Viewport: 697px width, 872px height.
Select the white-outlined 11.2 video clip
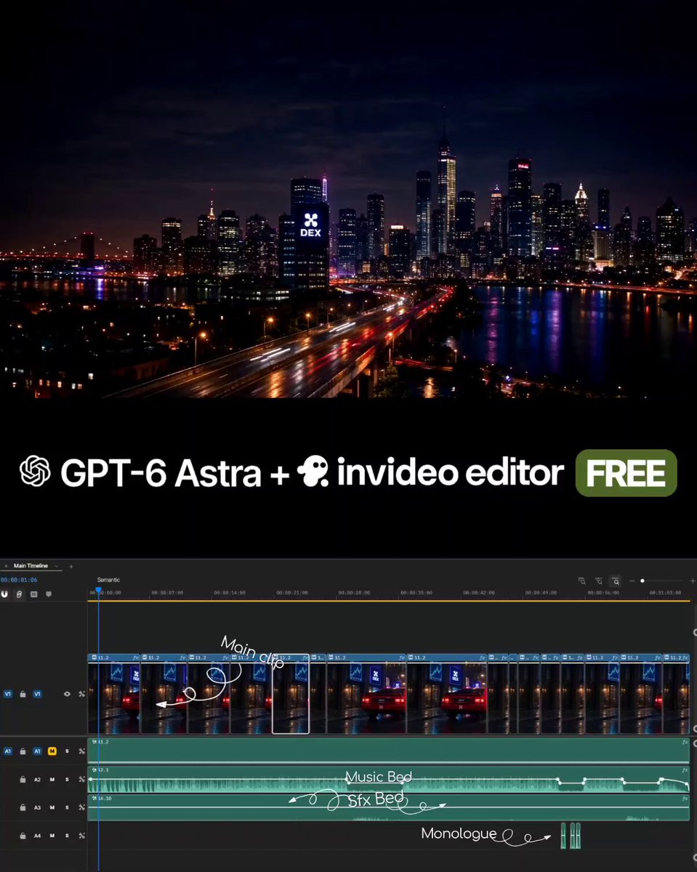(291, 694)
